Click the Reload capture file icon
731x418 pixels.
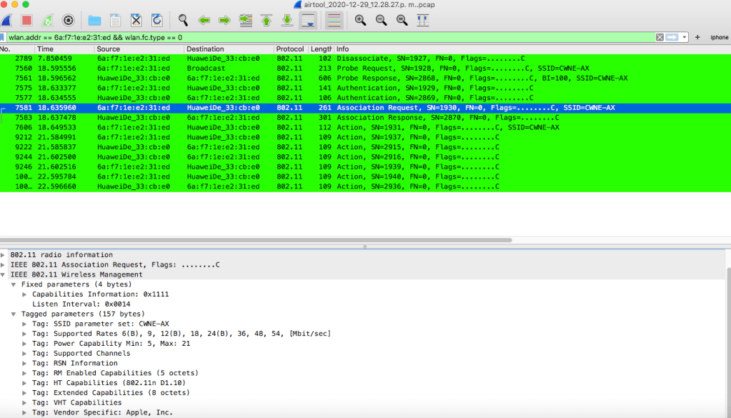pyautogui.click(x=156, y=20)
